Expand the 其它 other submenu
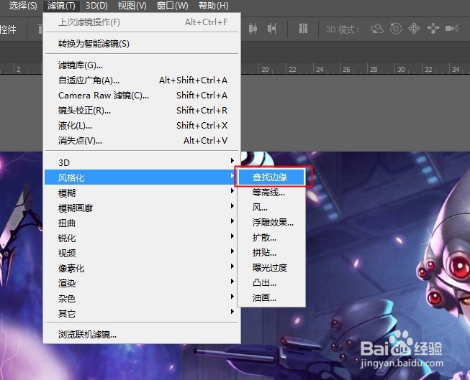The height and width of the screenshot is (380, 470). 142,313
